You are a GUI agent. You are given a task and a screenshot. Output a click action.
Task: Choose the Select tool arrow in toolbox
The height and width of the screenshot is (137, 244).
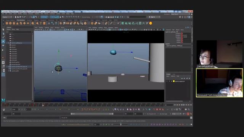3,29
